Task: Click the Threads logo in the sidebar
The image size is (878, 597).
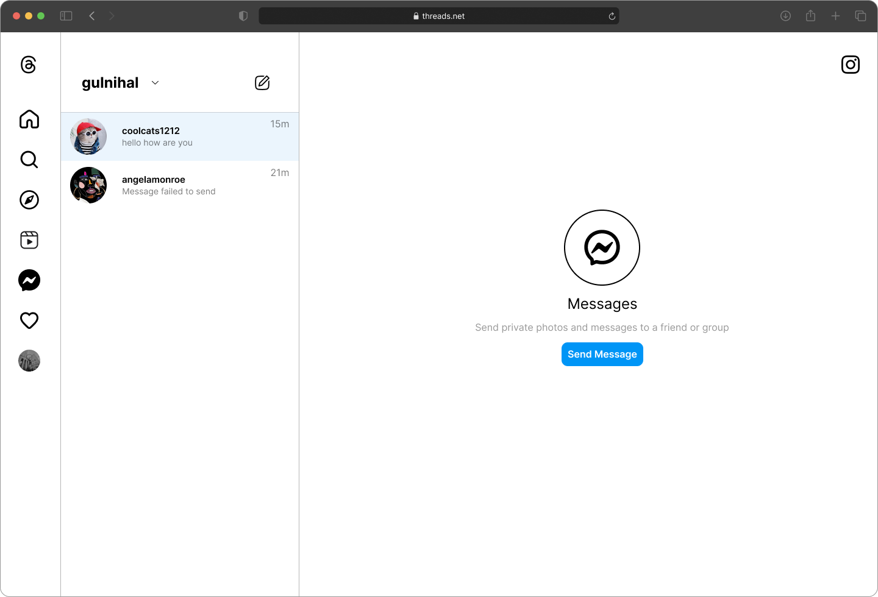Action: click(29, 65)
